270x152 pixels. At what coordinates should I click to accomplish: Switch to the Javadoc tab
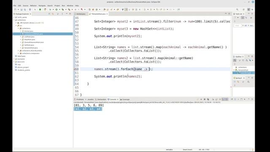[x=90, y=100]
